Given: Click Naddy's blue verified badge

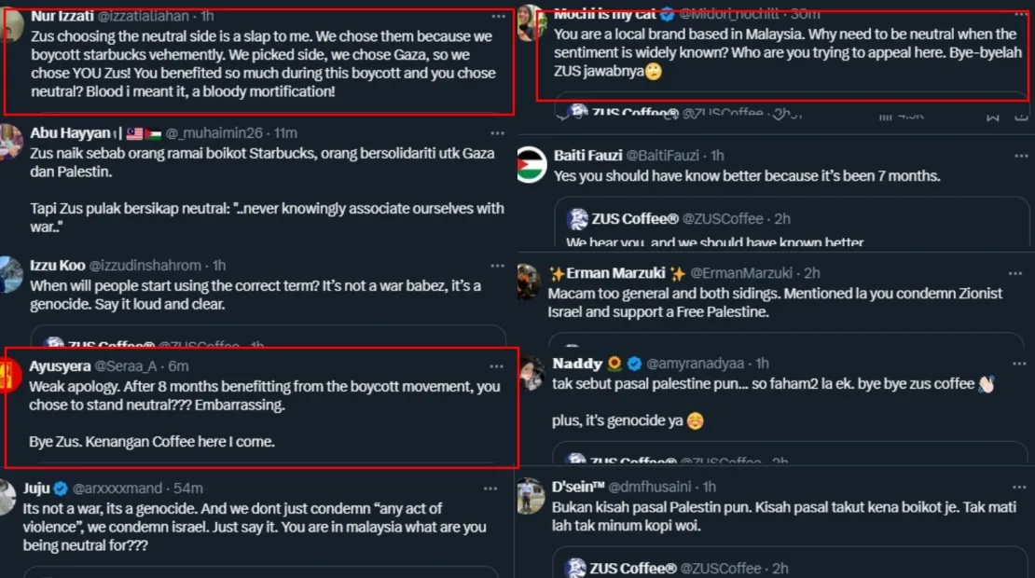Looking at the screenshot, I should point(634,364).
